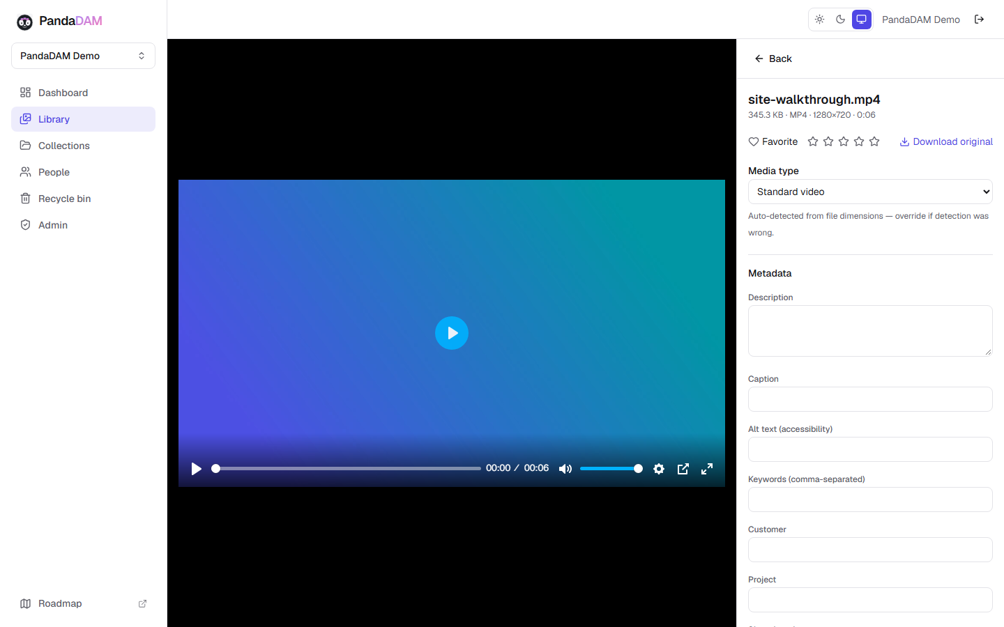Image resolution: width=1004 pixels, height=627 pixels.
Task: Go Back from asset details
Action: pyautogui.click(x=773, y=59)
